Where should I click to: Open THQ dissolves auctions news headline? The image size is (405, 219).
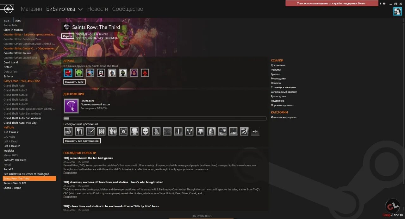coord(113,182)
